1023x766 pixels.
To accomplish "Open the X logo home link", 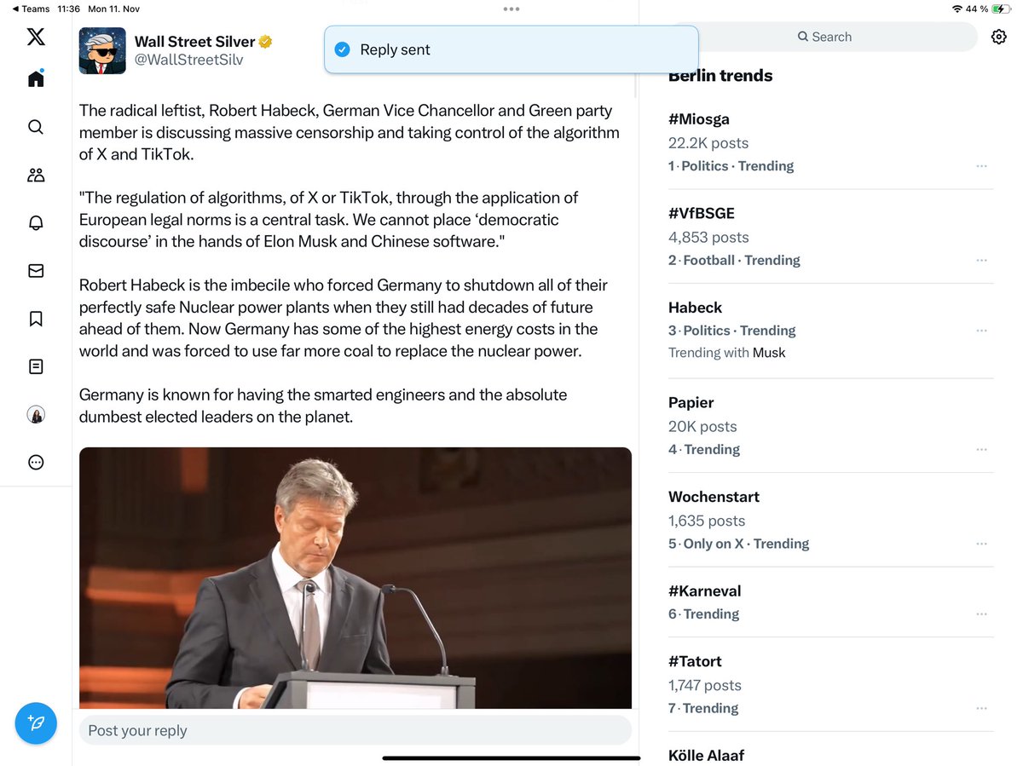I will coord(36,37).
